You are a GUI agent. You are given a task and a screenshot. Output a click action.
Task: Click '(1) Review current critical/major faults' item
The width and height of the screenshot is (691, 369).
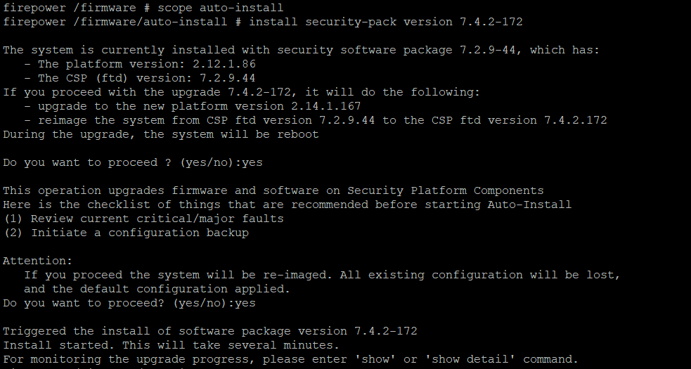pos(143,219)
